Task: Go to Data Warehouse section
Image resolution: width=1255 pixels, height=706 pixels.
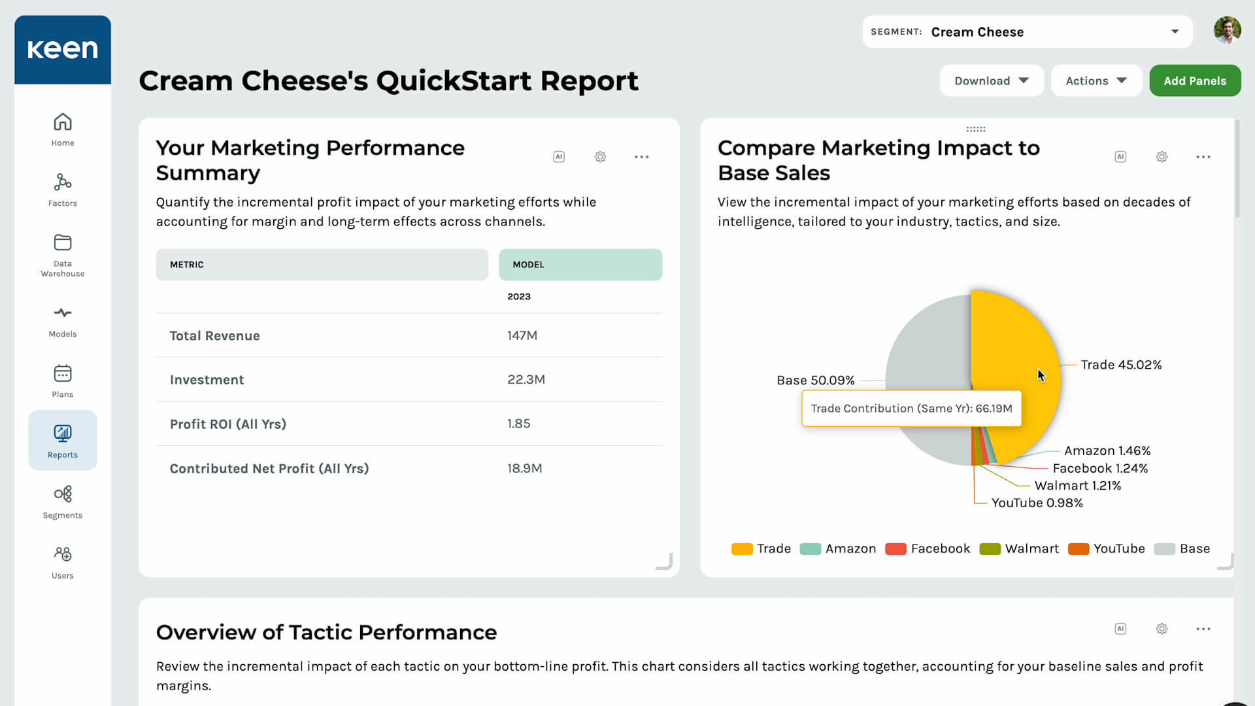Action: [x=63, y=255]
